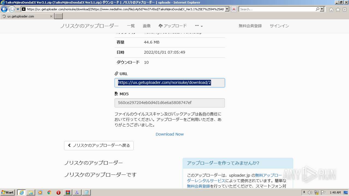Open the media player taskbar icon
This screenshot has height=196, width=349.
click(40, 192)
